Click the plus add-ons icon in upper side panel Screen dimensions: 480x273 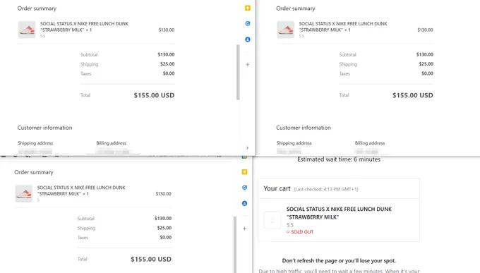[x=248, y=65]
